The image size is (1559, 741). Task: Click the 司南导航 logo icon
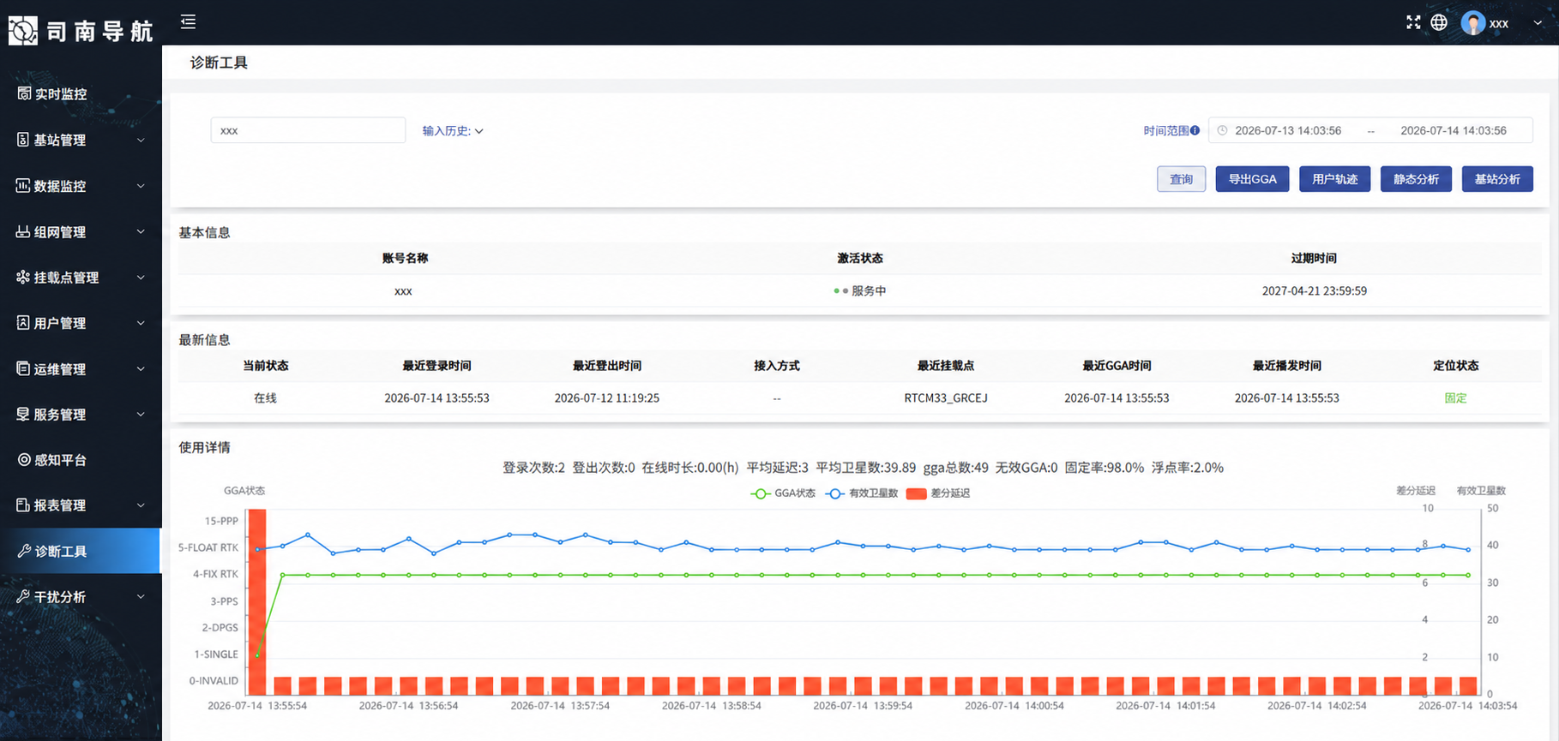click(23, 31)
